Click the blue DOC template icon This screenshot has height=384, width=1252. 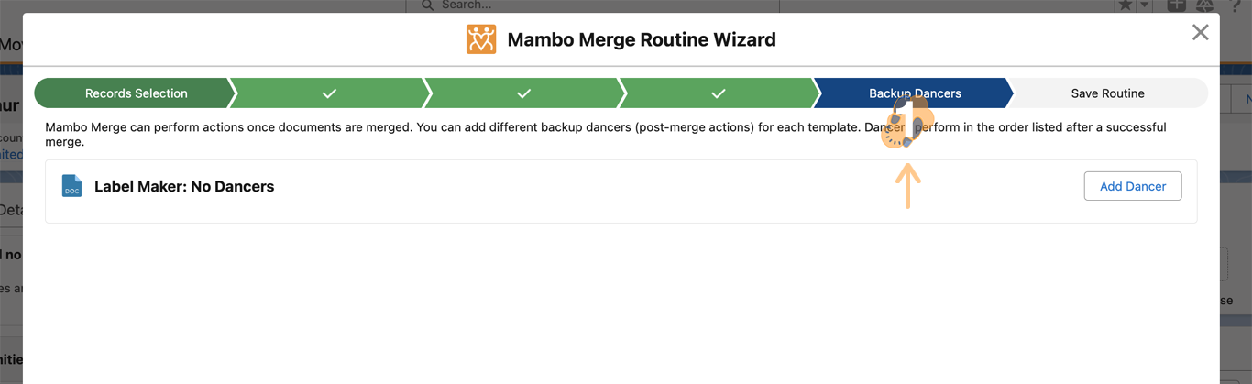tap(71, 186)
